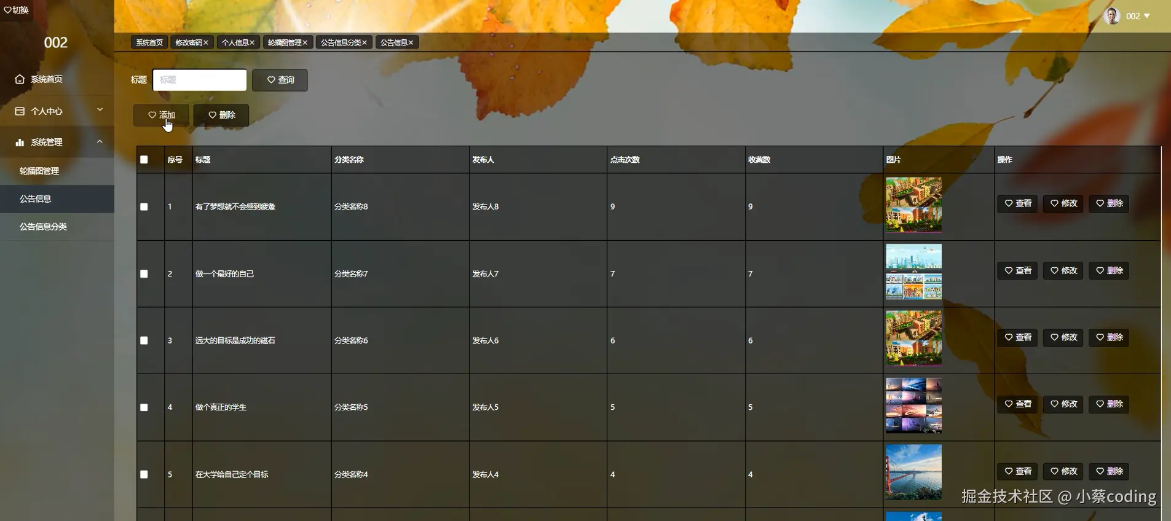1171x521 pixels.
Task: Open 公告信息分类 in the sidebar
Action: [x=57, y=227]
